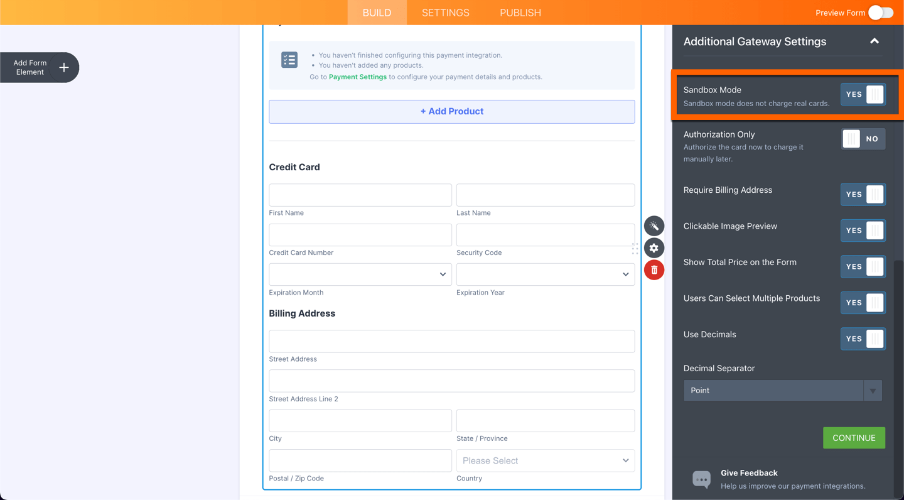Open the Expiration Year dropdown
This screenshot has height=500, width=904.
546,274
